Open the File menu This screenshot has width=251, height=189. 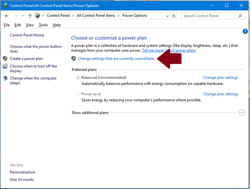click(6, 25)
